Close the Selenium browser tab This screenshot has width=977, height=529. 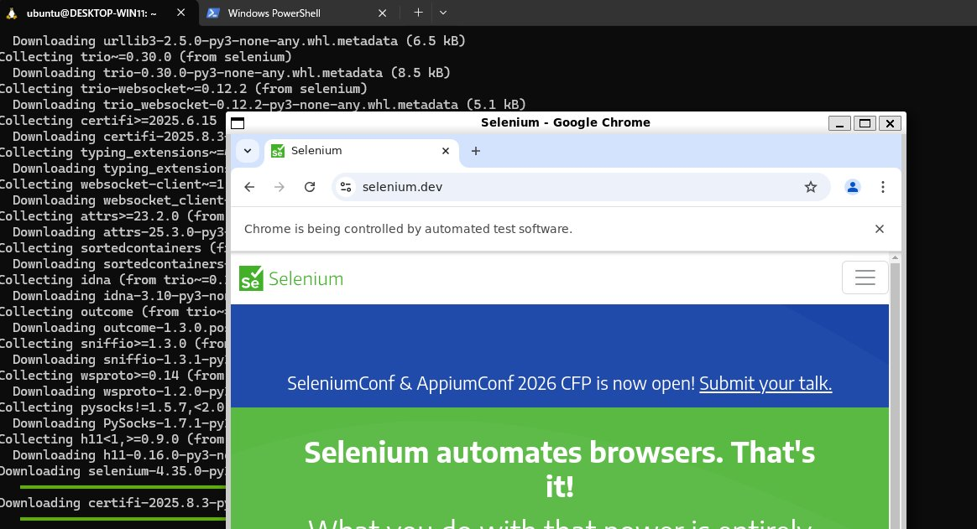pyautogui.click(x=446, y=151)
